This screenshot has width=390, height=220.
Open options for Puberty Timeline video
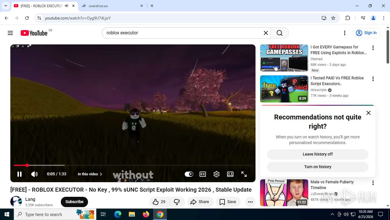pyautogui.click(x=373, y=183)
